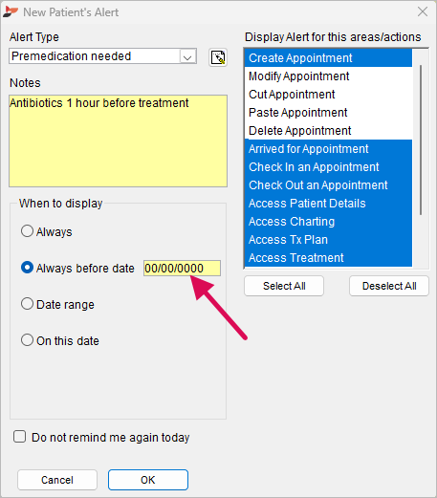Click the Always before date input field
This screenshot has height=498, width=437.
(182, 269)
